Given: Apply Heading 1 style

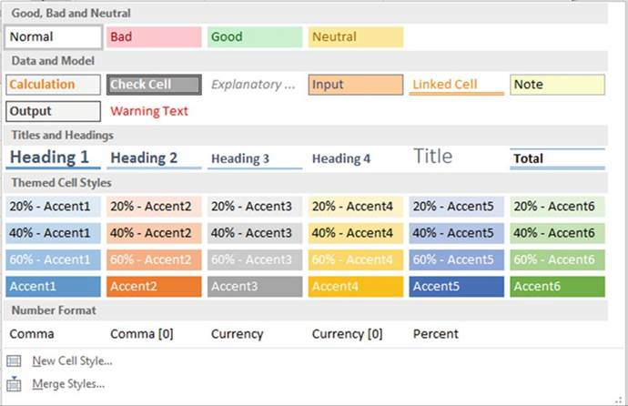Looking at the screenshot, I should click(53, 158).
